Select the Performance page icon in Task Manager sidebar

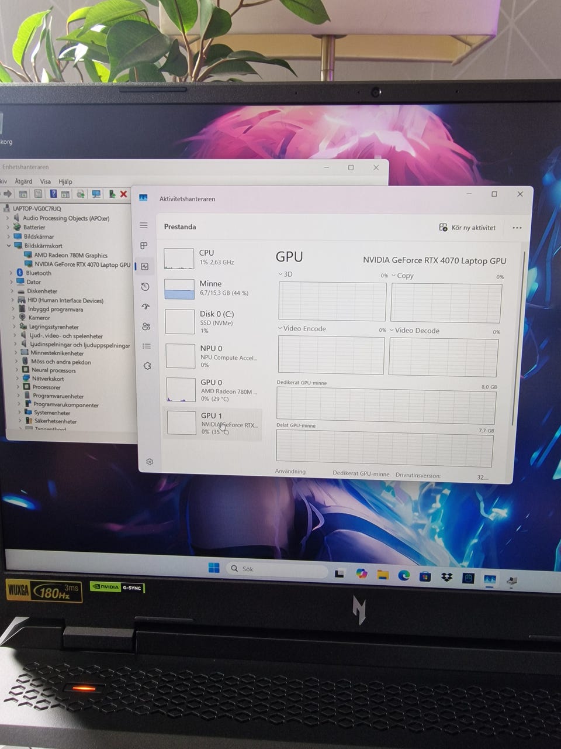(x=145, y=266)
